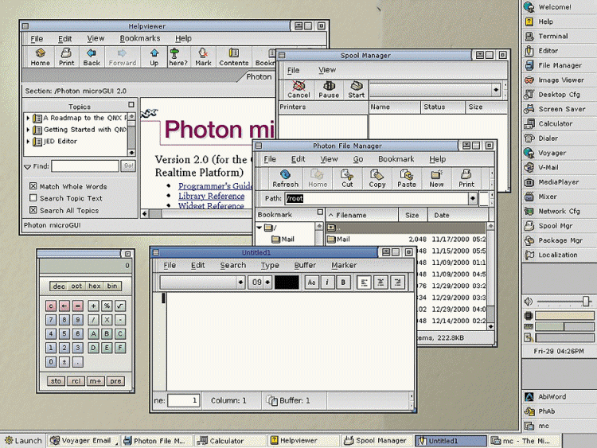
Task: Open Search menu in Untitled1 editor
Action: pyautogui.click(x=233, y=265)
